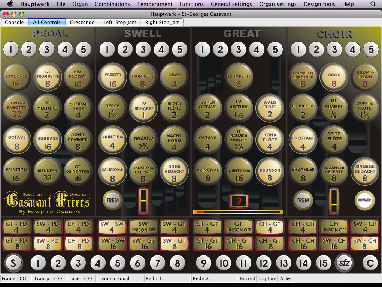Image resolution: width=382 pixels, height=287 pixels.
Task: Toggle the Pedal Resultant 32 stop
Action: (48, 171)
